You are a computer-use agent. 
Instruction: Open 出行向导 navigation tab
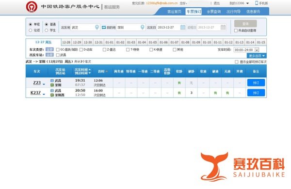pos(233,12)
